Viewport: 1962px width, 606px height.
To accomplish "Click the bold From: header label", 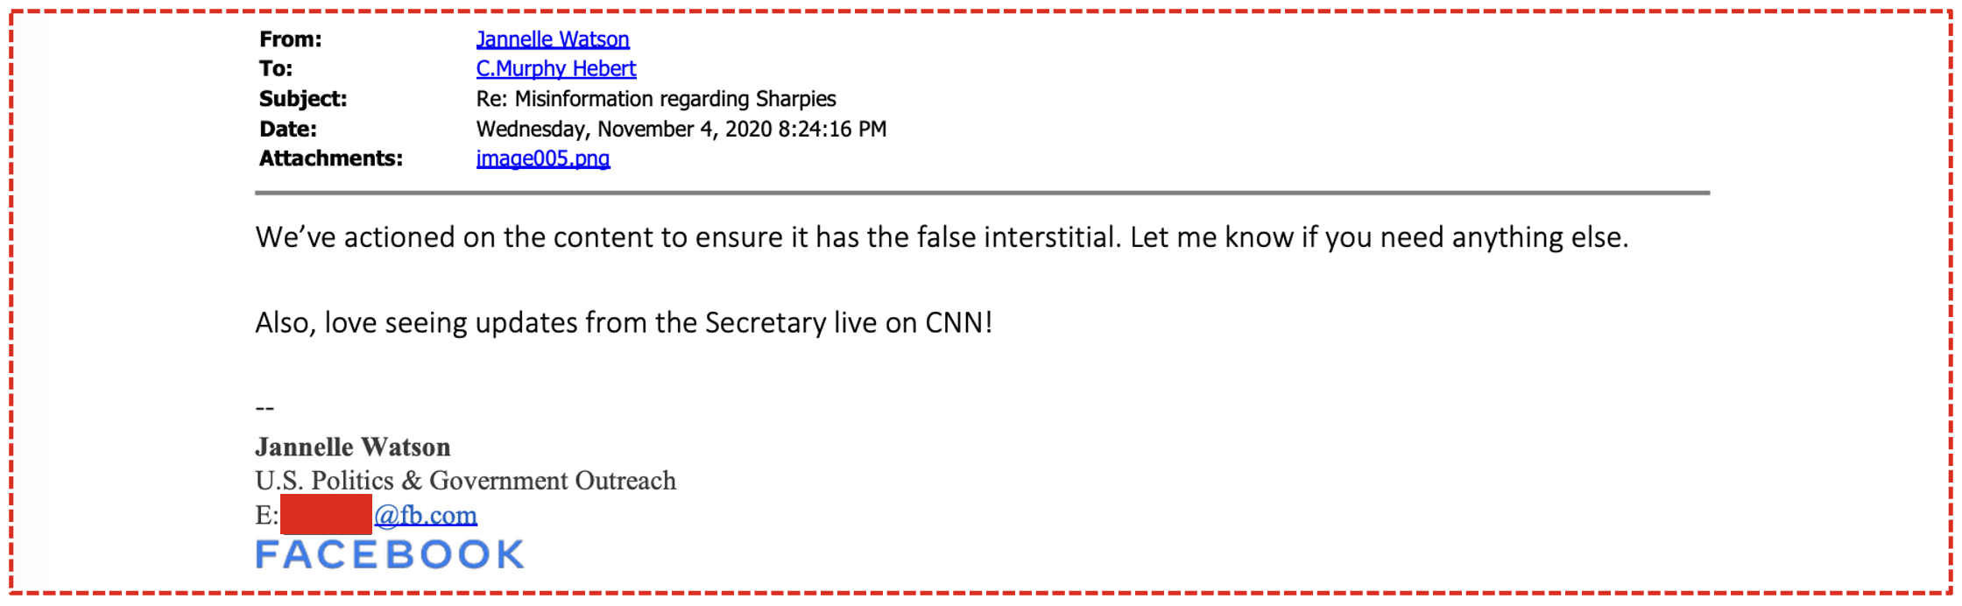I will (x=291, y=39).
